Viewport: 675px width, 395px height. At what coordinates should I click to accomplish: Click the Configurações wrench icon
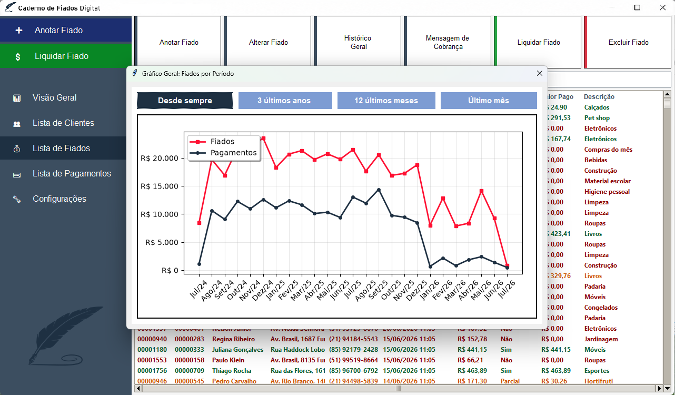(x=17, y=200)
